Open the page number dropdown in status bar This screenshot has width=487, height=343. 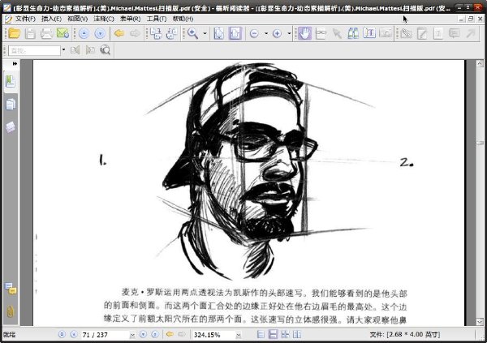(x=132, y=335)
